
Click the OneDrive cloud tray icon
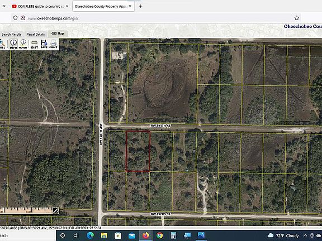point(319,235)
